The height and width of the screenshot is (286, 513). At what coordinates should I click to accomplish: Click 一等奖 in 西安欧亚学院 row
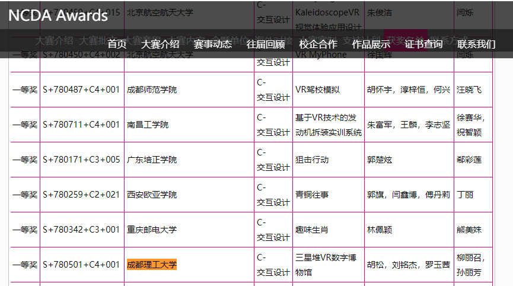click(x=25, y=195)
